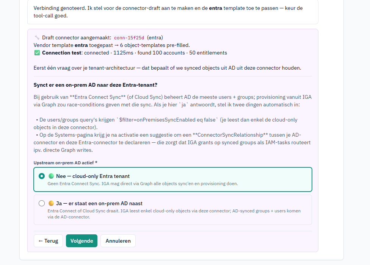The image size is (370, 265).
Task: Click the found 100 accounts result text
Action: click(x=161, y=53)
